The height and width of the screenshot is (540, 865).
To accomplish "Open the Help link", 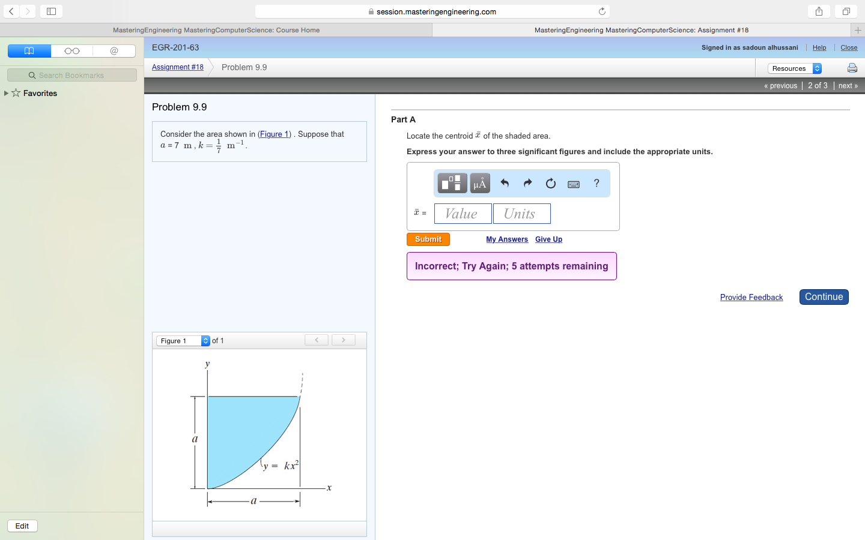I will point(819,47).
